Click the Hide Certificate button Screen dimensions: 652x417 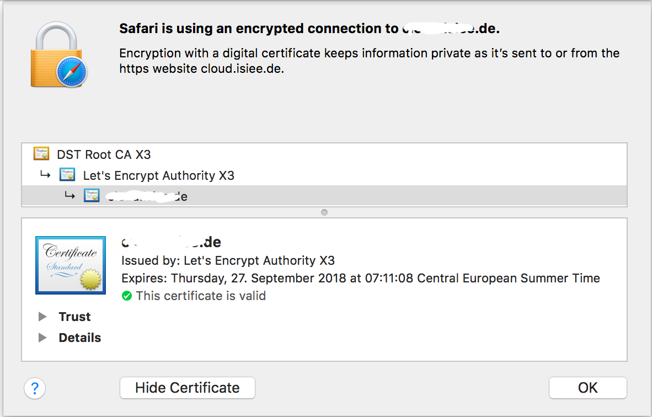coord(187,388)
